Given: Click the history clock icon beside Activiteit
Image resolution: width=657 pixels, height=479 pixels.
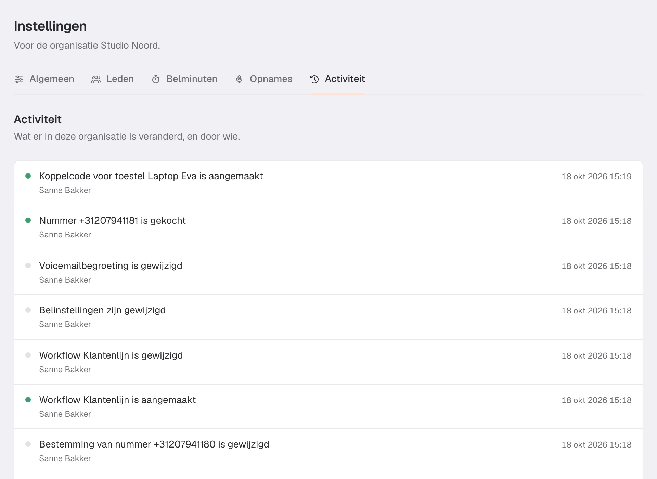Looking at the screenshot, I should (314, 79).
